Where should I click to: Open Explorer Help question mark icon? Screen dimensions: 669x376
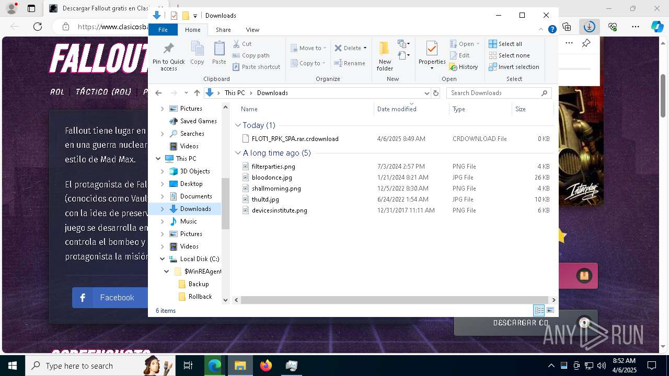[552, 30]
